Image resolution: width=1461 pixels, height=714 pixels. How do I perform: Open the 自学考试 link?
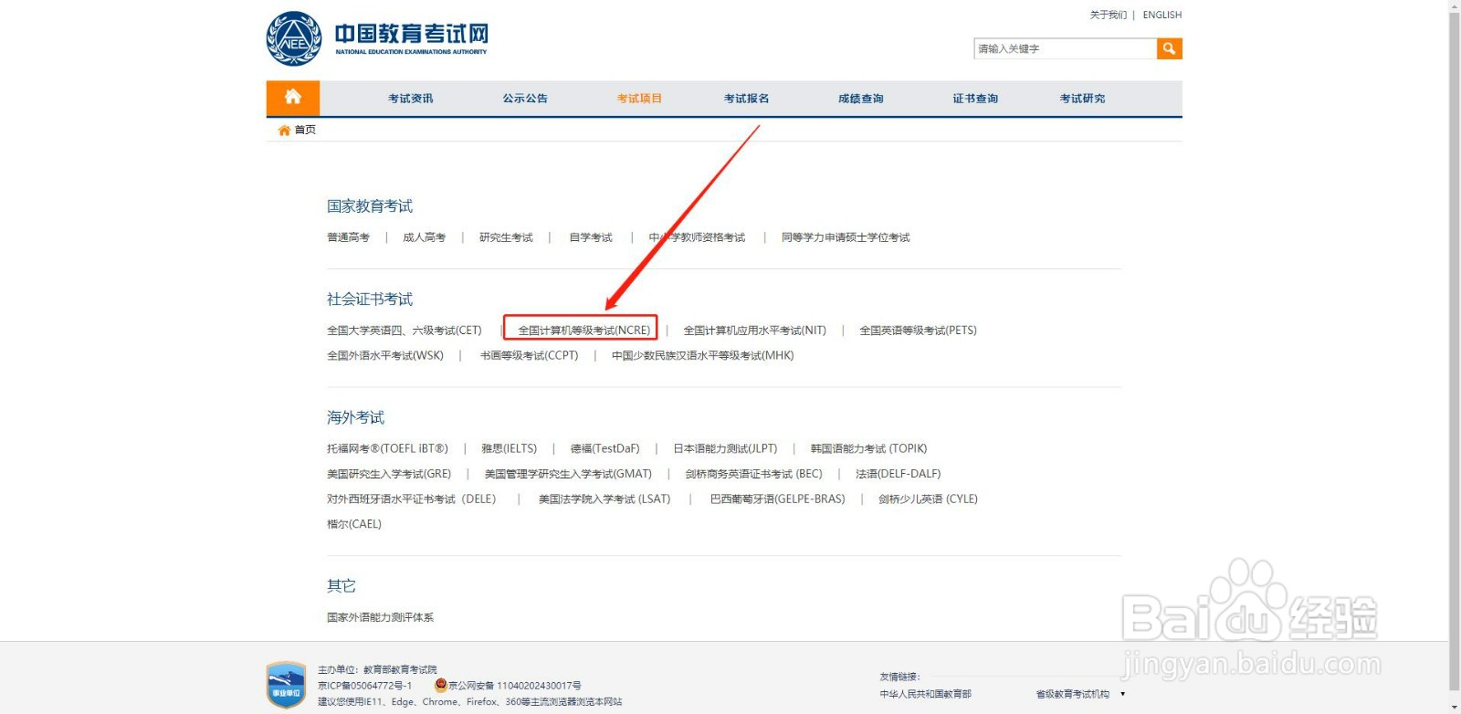591,237
